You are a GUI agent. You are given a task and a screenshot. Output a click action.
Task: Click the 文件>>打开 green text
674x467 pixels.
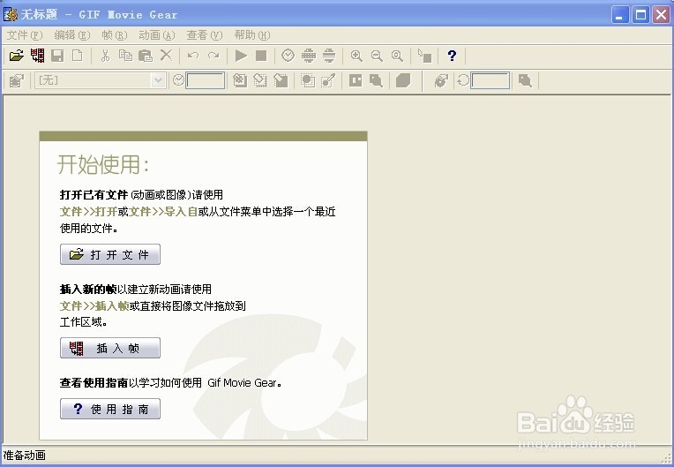pyautogui.click(x=88, y=212)
